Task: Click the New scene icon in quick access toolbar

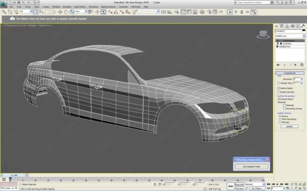Action: [10, 2]
